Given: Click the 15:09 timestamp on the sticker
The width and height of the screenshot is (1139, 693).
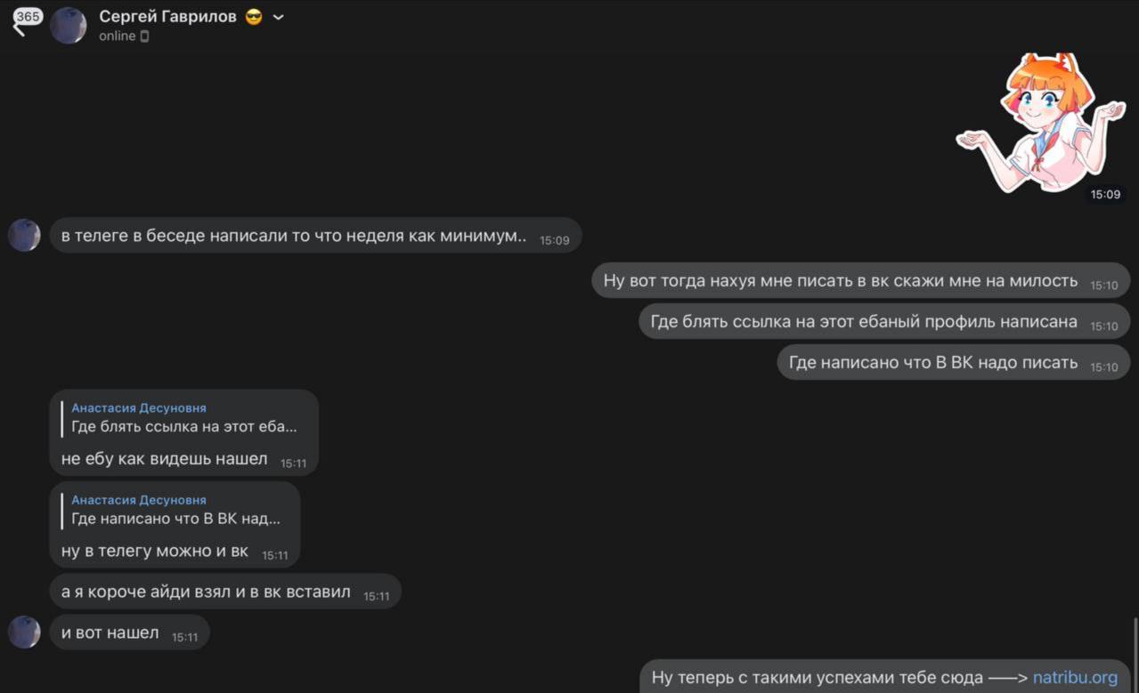Looking at the screenshot, I should pos(1105,194).
